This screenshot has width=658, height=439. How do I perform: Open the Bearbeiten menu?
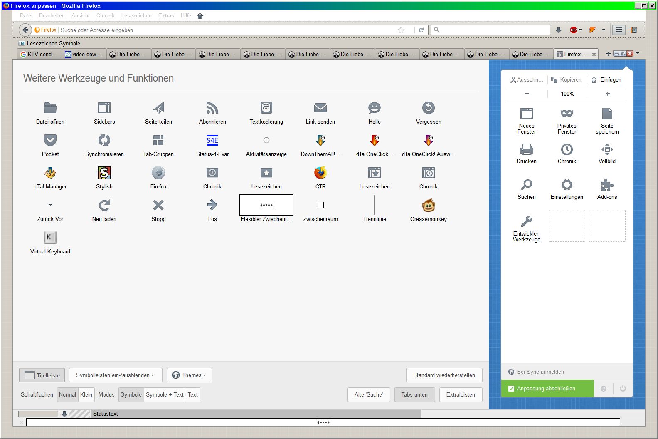[x=52, y=16]
